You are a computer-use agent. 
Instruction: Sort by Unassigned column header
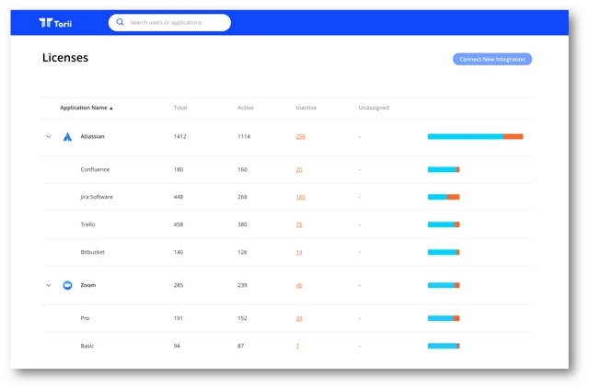coord(374,108)
